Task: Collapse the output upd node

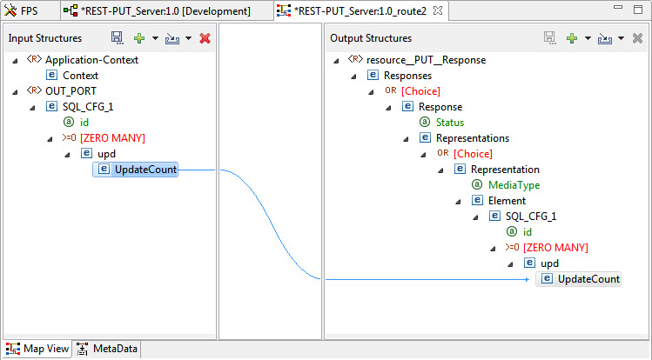Action: [511, 264]
